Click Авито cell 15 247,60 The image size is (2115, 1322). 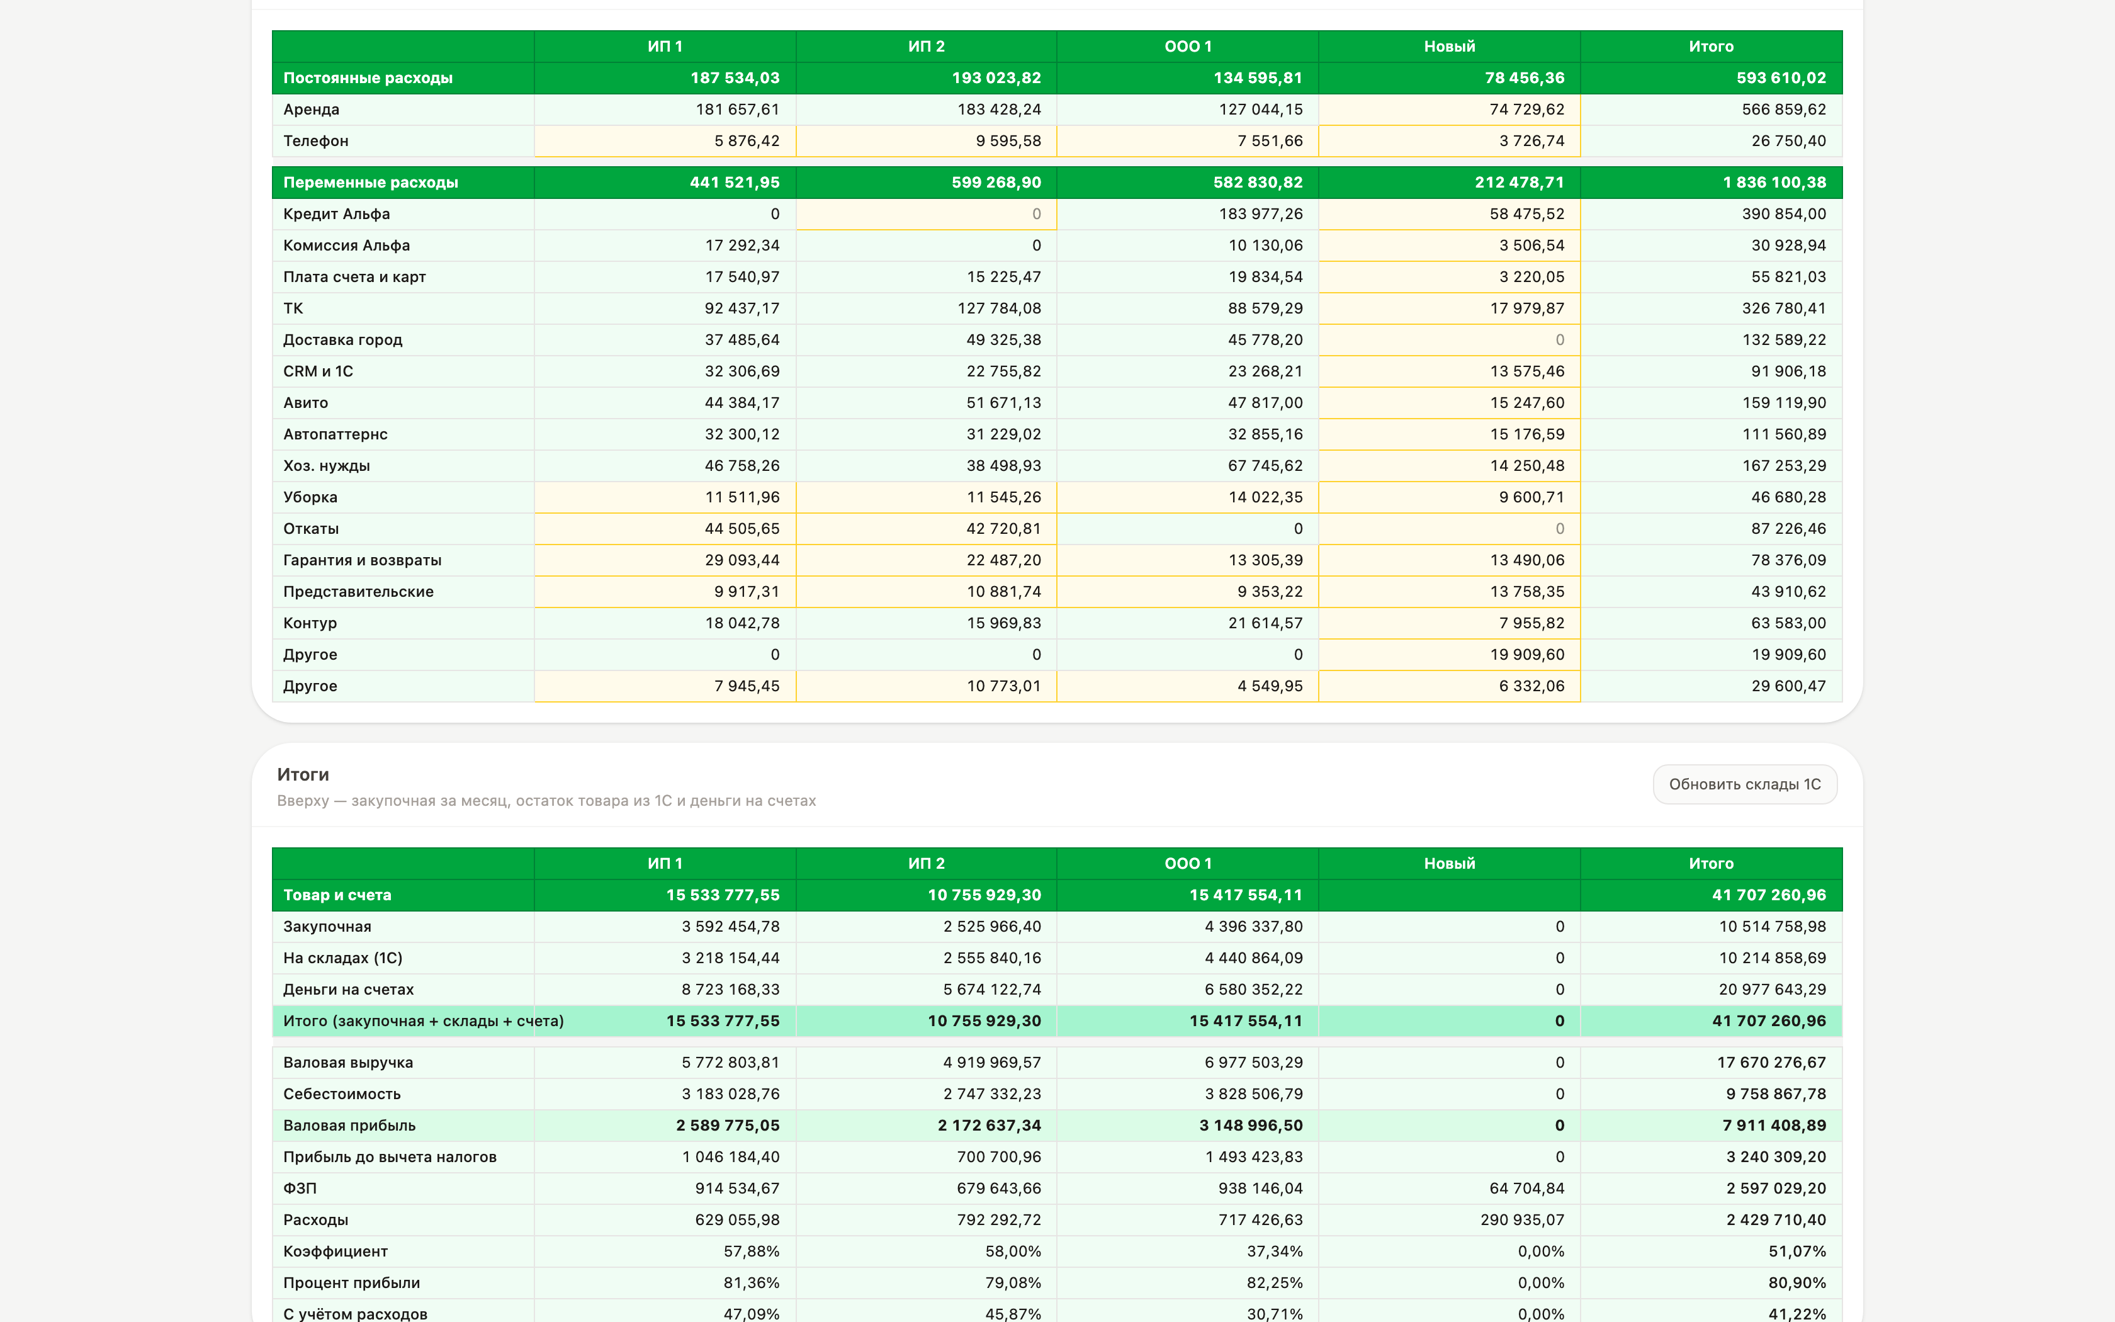1449,403
